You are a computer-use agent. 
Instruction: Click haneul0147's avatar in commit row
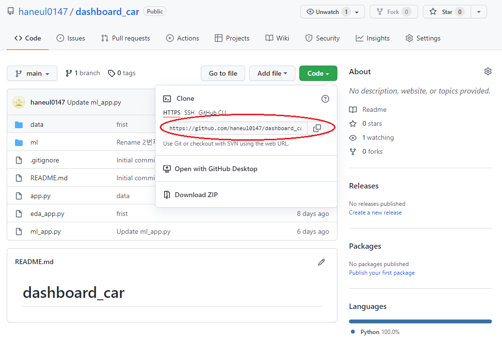tap(19, 102)
